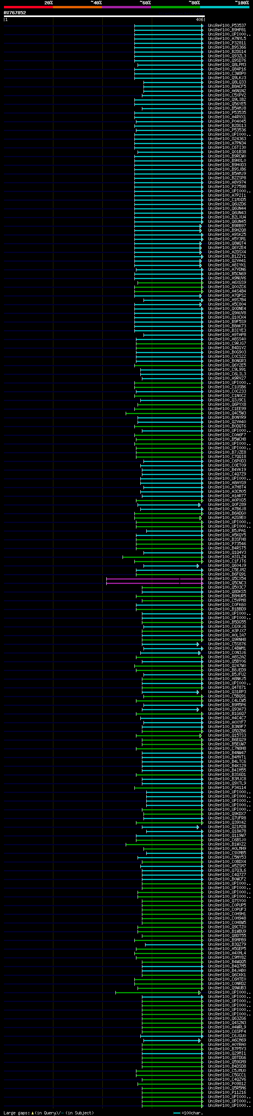Click the UniRef100_B7JZE8 label
Screen dimensions: 253x1116
coord(227,452)
